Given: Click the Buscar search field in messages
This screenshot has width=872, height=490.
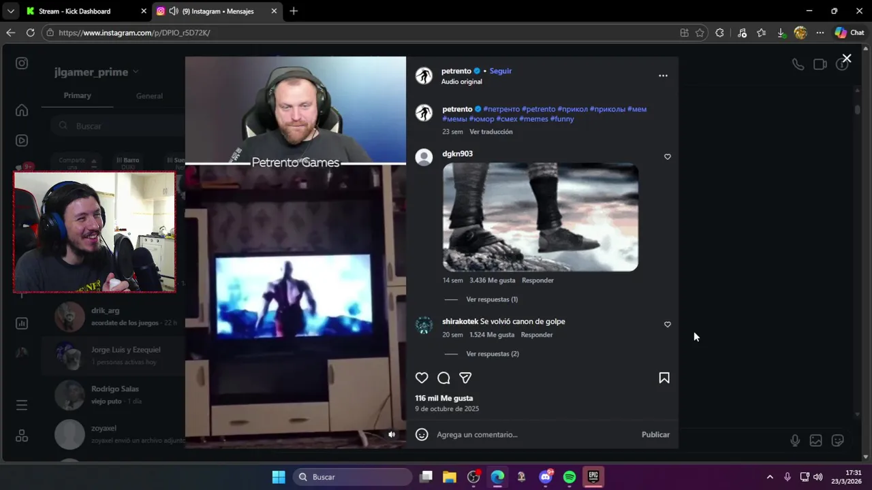Looking at the screenshot, I should point(117,126).
